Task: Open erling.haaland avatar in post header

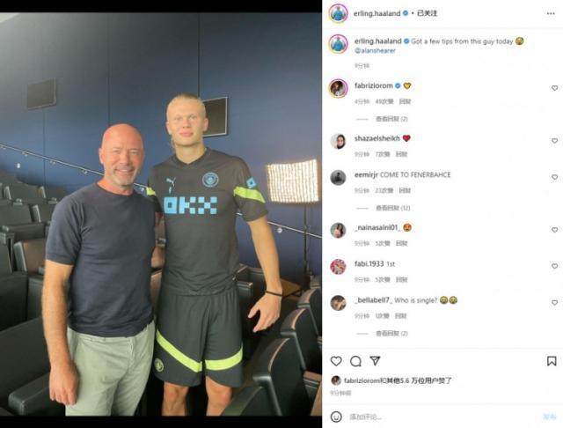Action: point(338,13)
